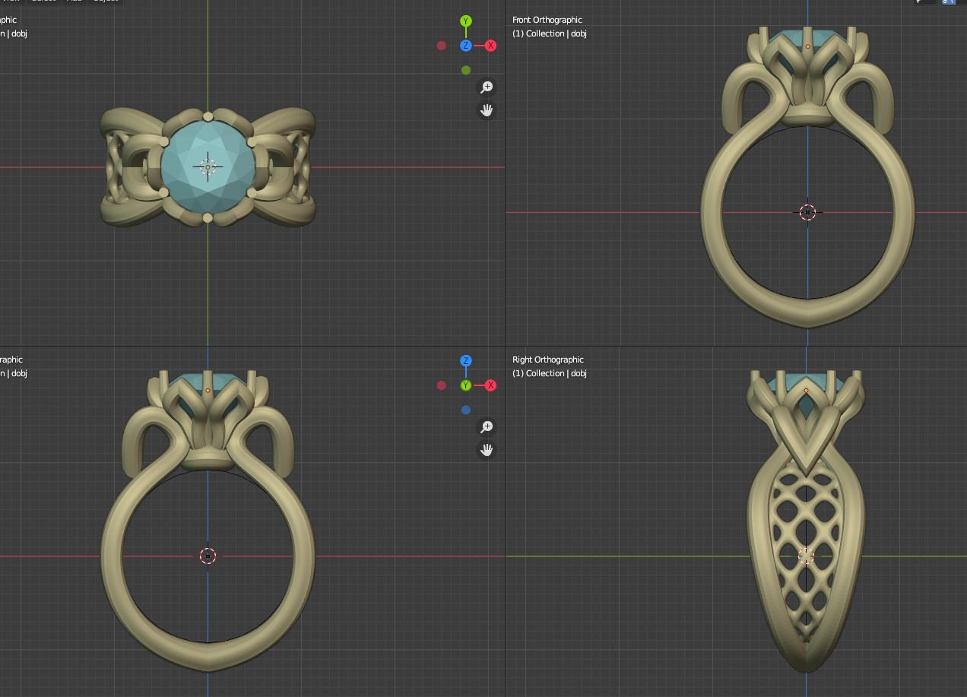Screen dimensions: 967x697
Task: Click the blue Z axis in bottom-left viewport gizmo
Action: (x=466, y=361)
